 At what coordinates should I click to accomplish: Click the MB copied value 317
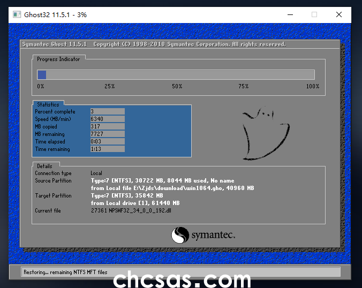click(107, 126)
